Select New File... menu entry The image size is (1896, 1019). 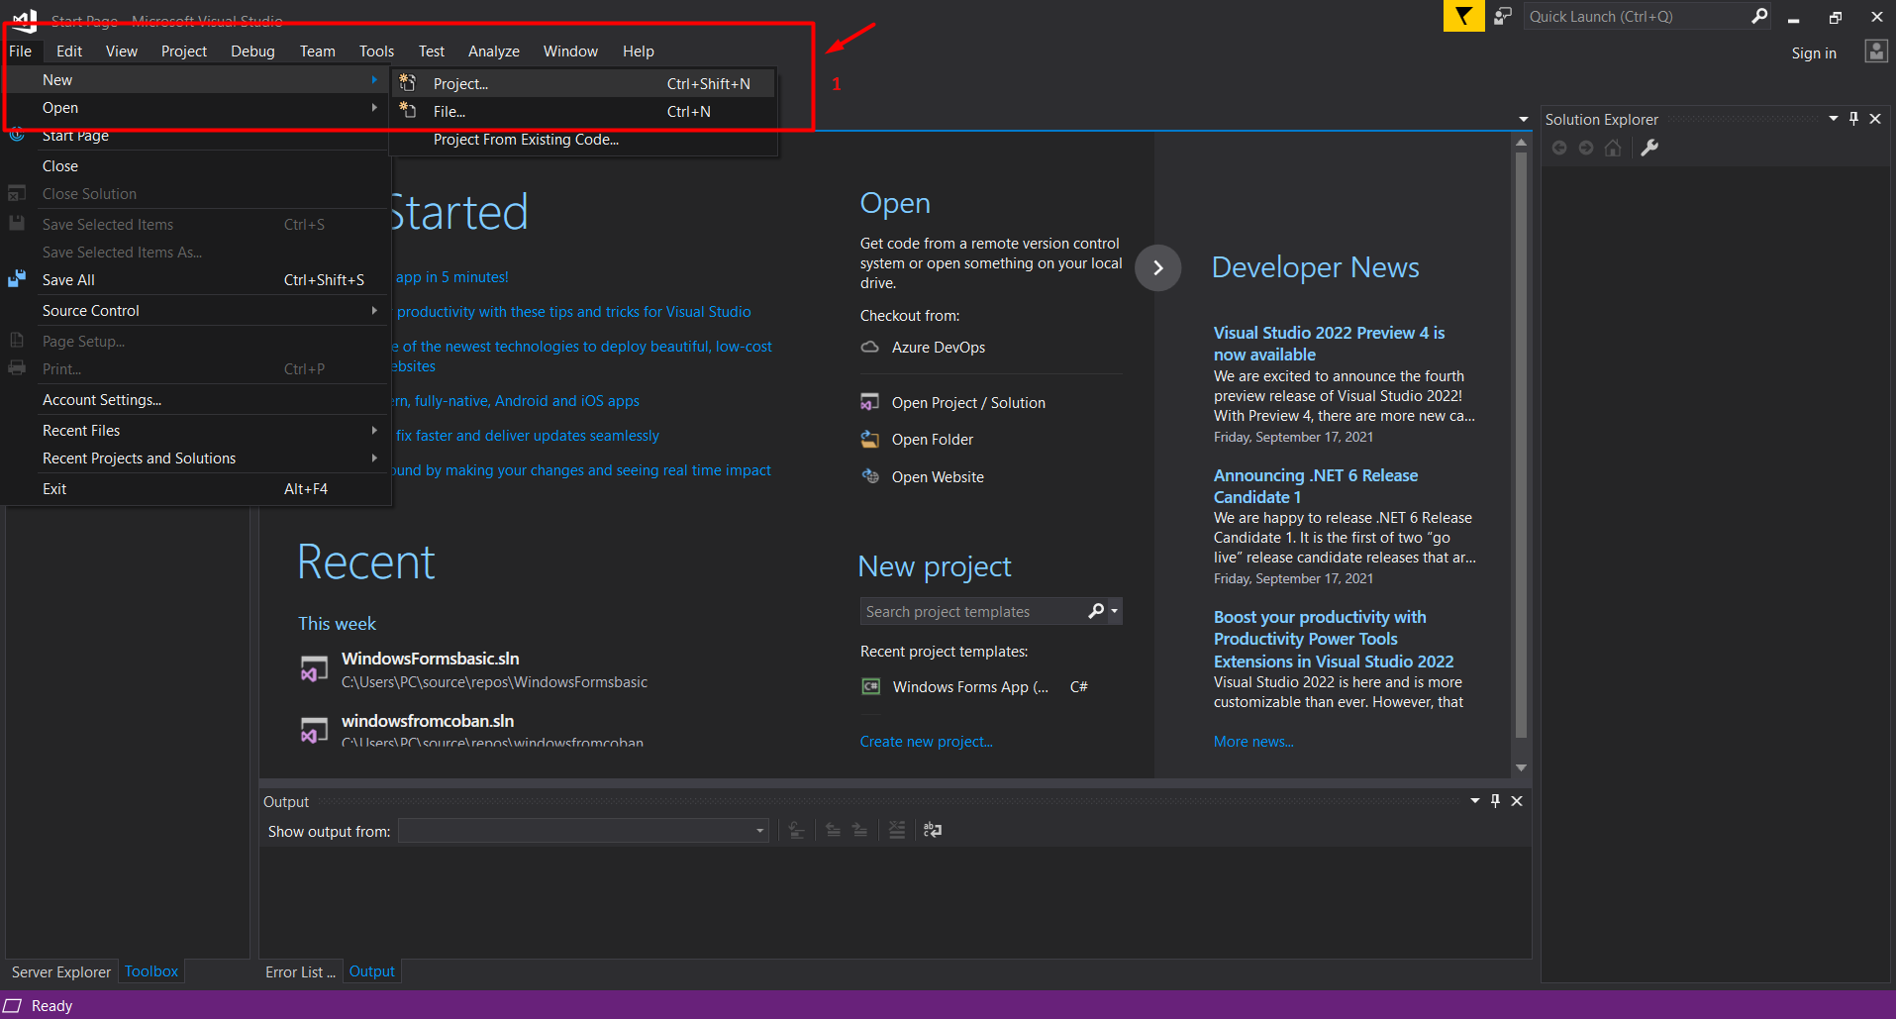pyautogui.click(x=583, y=111)
